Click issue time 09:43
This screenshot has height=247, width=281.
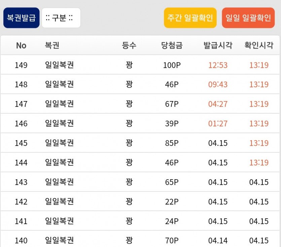tap(218, 85)
